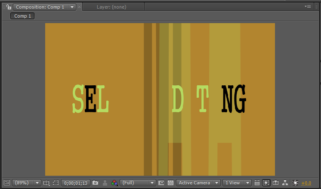Viewport: 321px width, 189px height.
Task: Click the Comp 1 breadcrumb button
Action: click(22, 16)
